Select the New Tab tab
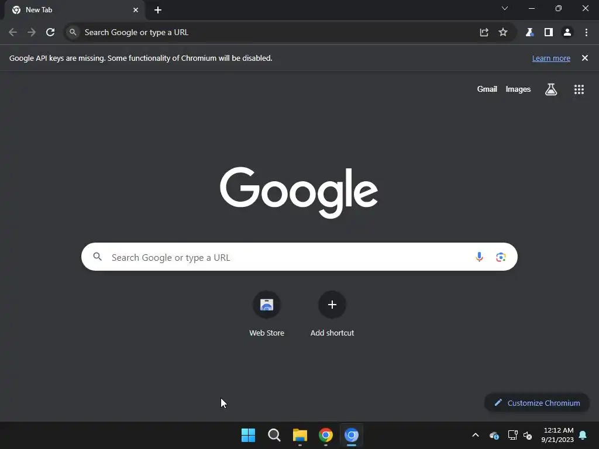599x449 pixels. [x=75, y=10]
